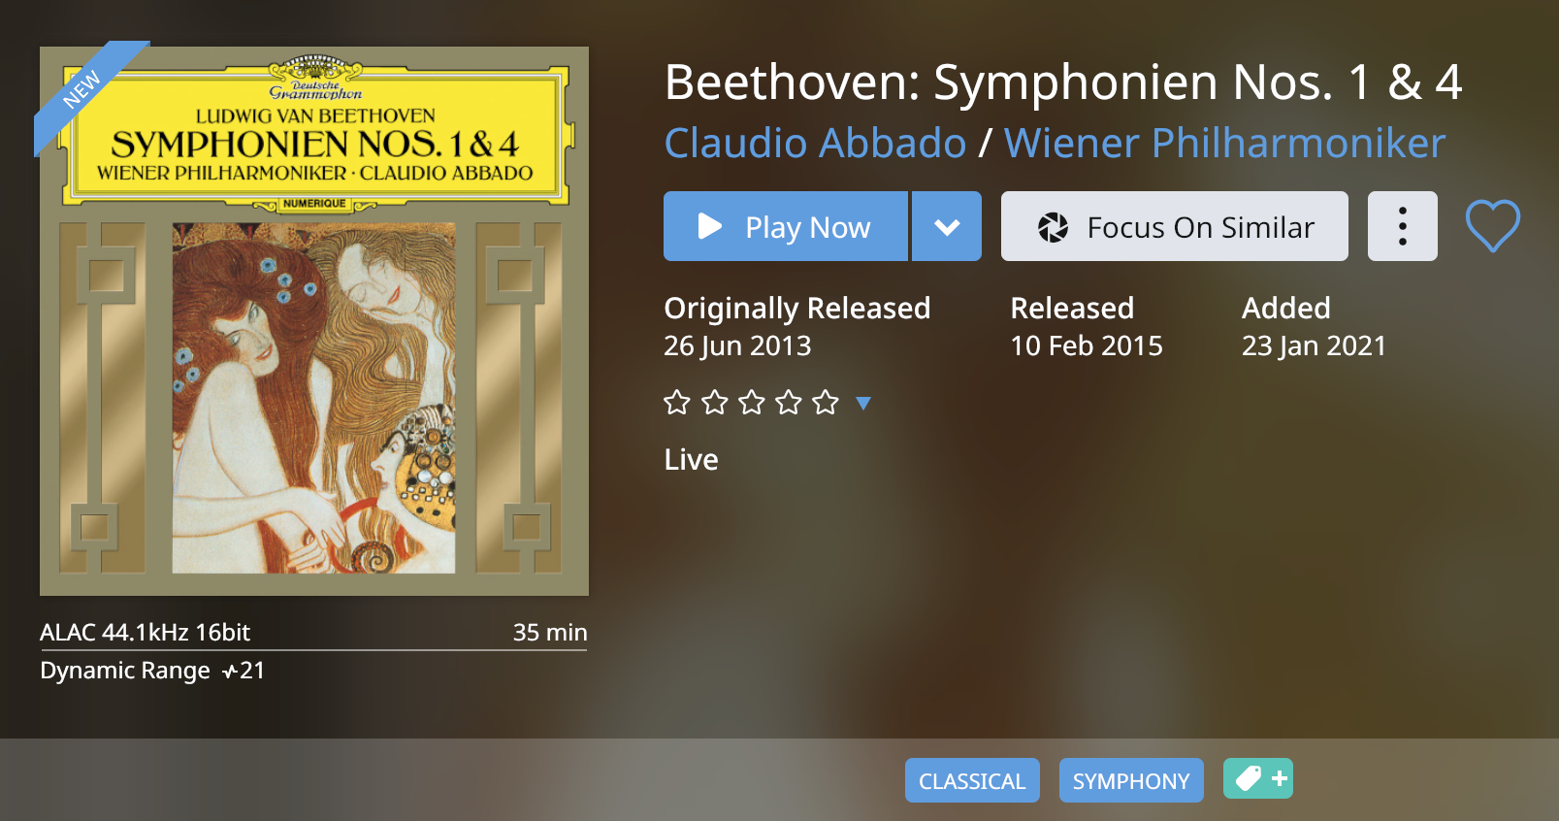Viewport: 1559px width, 821px height.
Task: Expand the rating dropdown triangle
Action: click(x=863, y=403)
